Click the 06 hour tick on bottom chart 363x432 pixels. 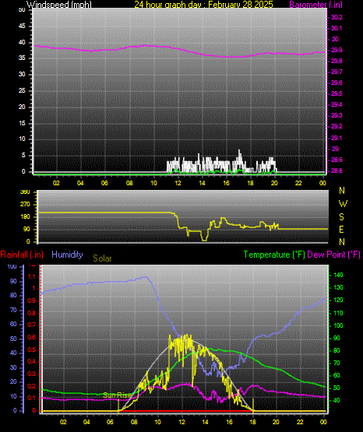click(x=110, y=422)
